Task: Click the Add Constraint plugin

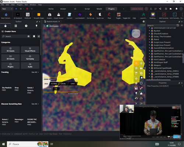Action: click(x=164, y=16)
